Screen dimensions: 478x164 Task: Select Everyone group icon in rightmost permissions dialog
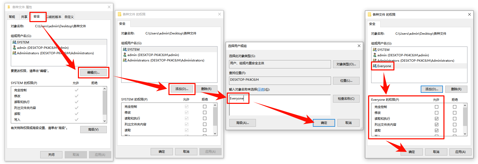[x=375, y=66]
